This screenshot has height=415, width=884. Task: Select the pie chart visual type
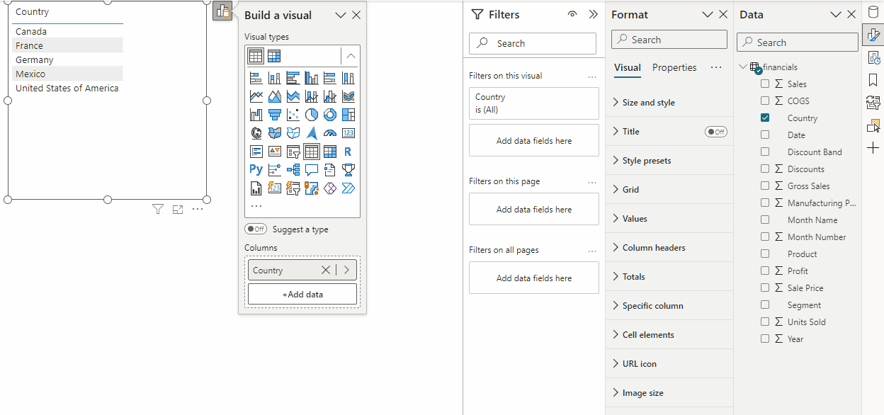point(312,115)
